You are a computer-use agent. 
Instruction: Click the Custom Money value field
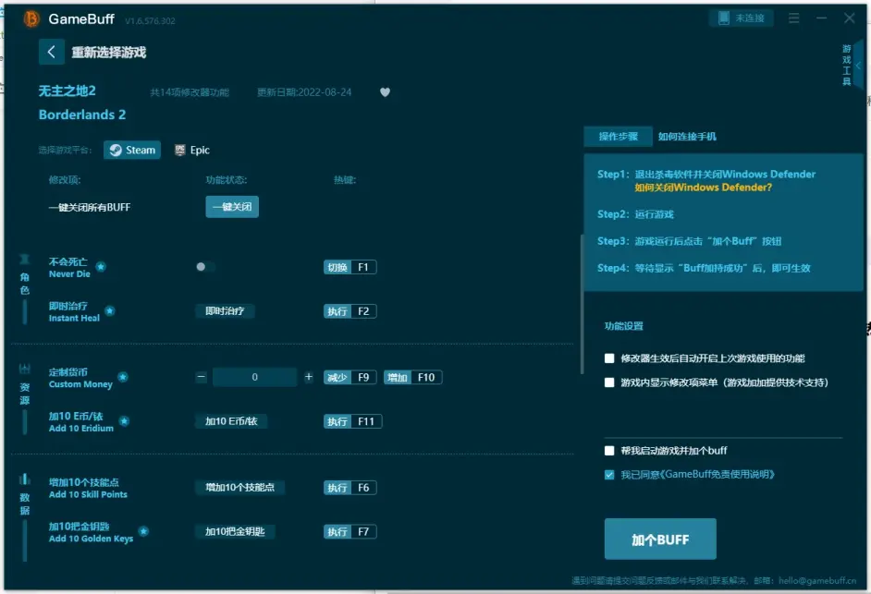[255, 377]
